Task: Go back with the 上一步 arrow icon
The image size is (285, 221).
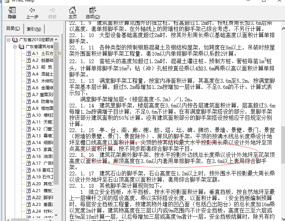Action: coord(32,10)
